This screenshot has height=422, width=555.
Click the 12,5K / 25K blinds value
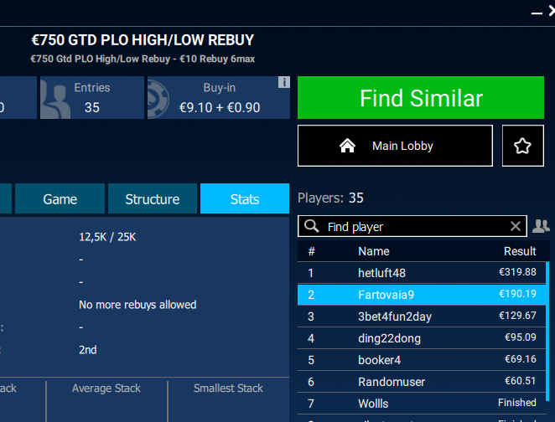pyautogui.click(x=107, y=237)
